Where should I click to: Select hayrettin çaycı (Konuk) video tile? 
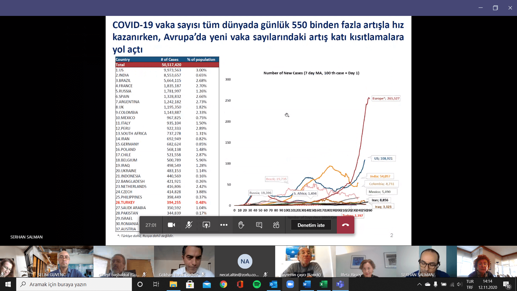point(305,261)
